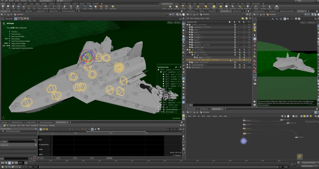Click the Sky Light shelf icon

point(221,7)
